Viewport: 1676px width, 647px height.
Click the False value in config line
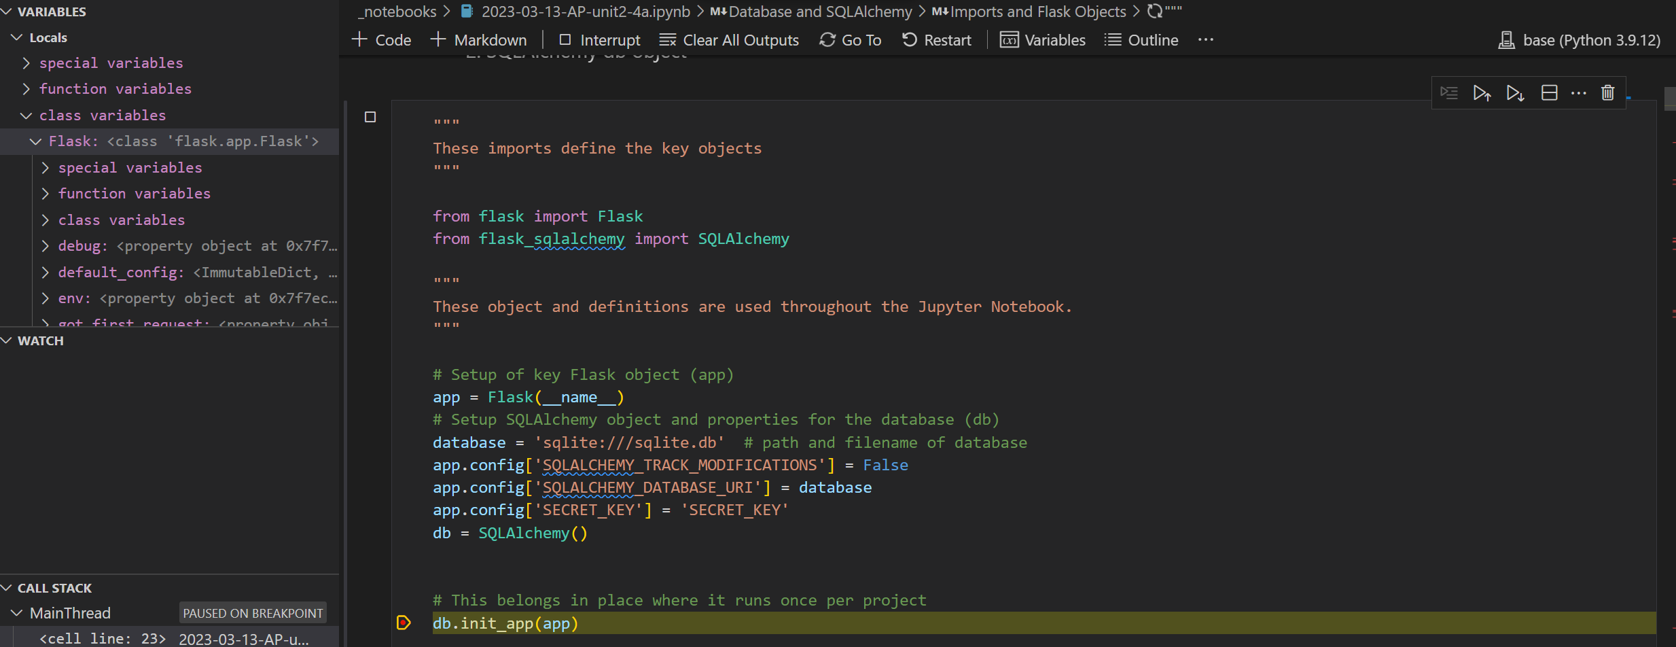[885, 466]
